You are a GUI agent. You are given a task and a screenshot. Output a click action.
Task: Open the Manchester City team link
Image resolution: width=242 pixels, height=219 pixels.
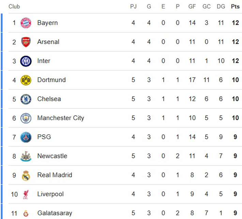coord(60,118)
